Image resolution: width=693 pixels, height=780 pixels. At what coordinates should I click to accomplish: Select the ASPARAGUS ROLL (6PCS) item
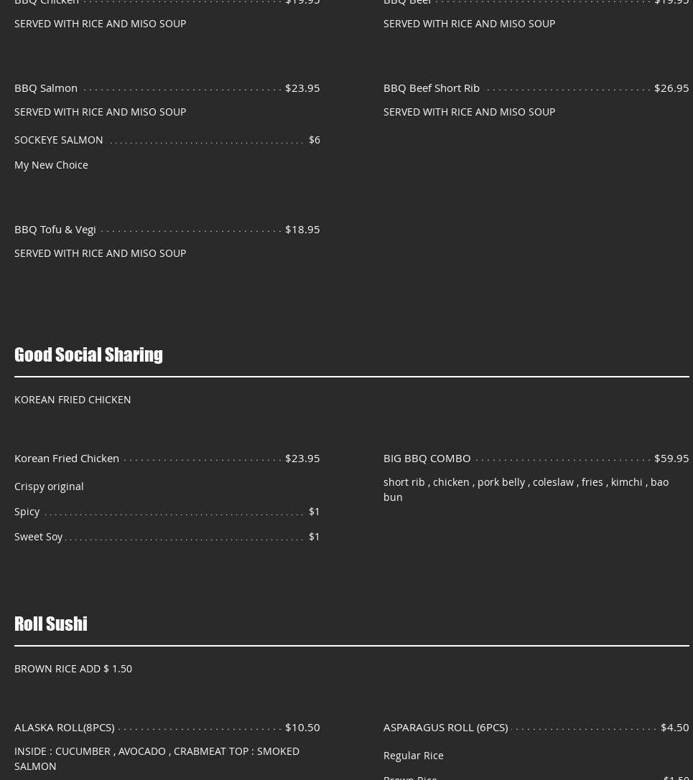445,727
